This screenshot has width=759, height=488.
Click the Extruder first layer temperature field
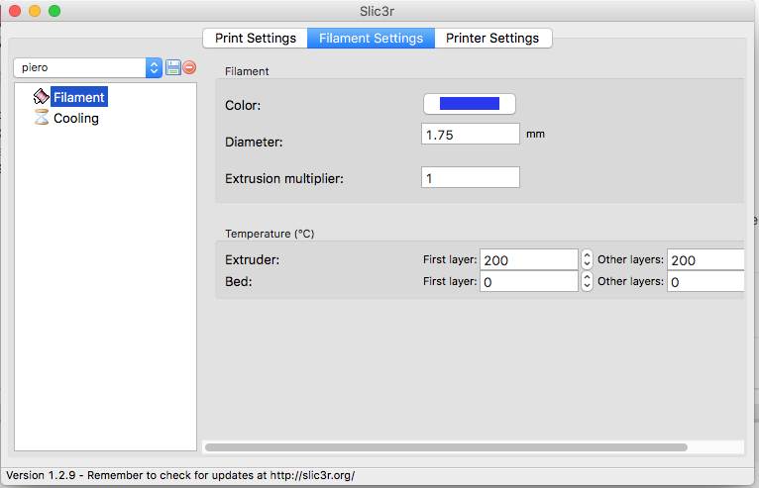[528, 259]
